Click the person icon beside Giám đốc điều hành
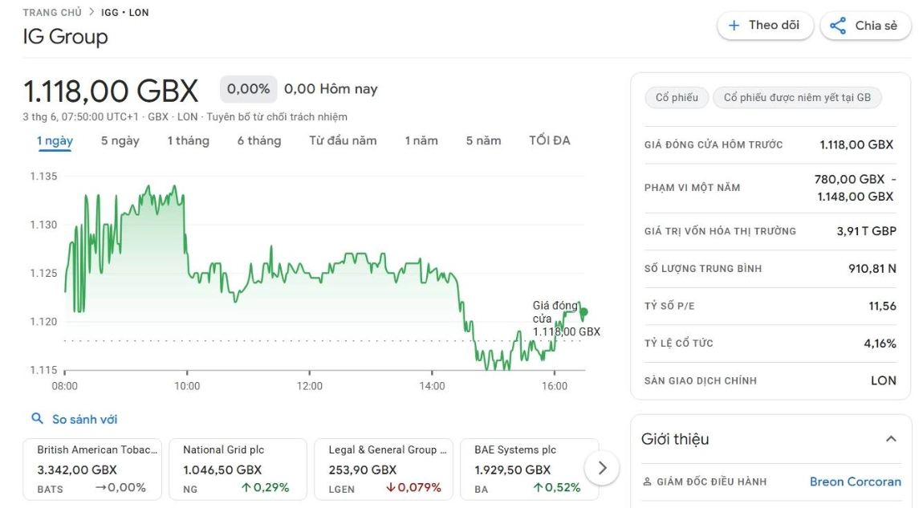This screenshot has width=923, height=508. pyautogui.click(x=647, y=482)
